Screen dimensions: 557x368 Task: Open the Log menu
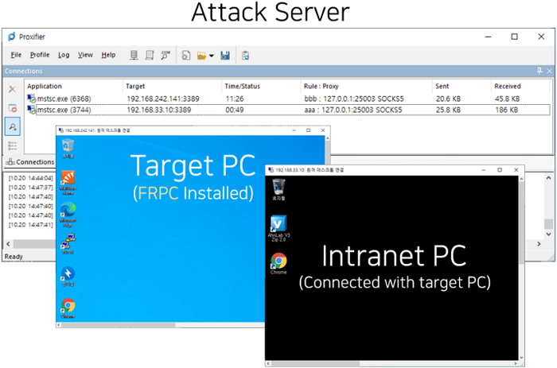[64, 55]
